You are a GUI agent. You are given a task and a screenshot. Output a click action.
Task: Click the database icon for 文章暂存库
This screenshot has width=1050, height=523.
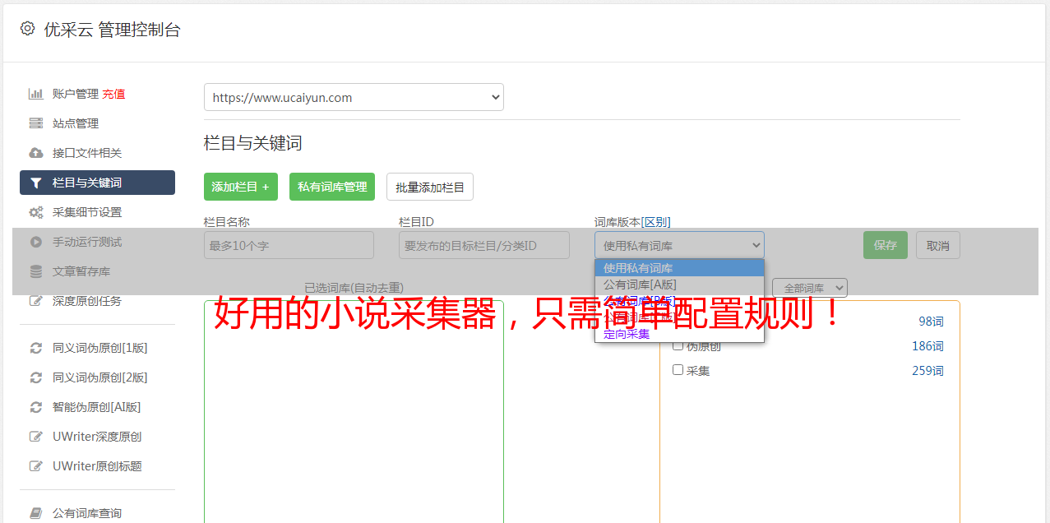[x=36, y=271]
